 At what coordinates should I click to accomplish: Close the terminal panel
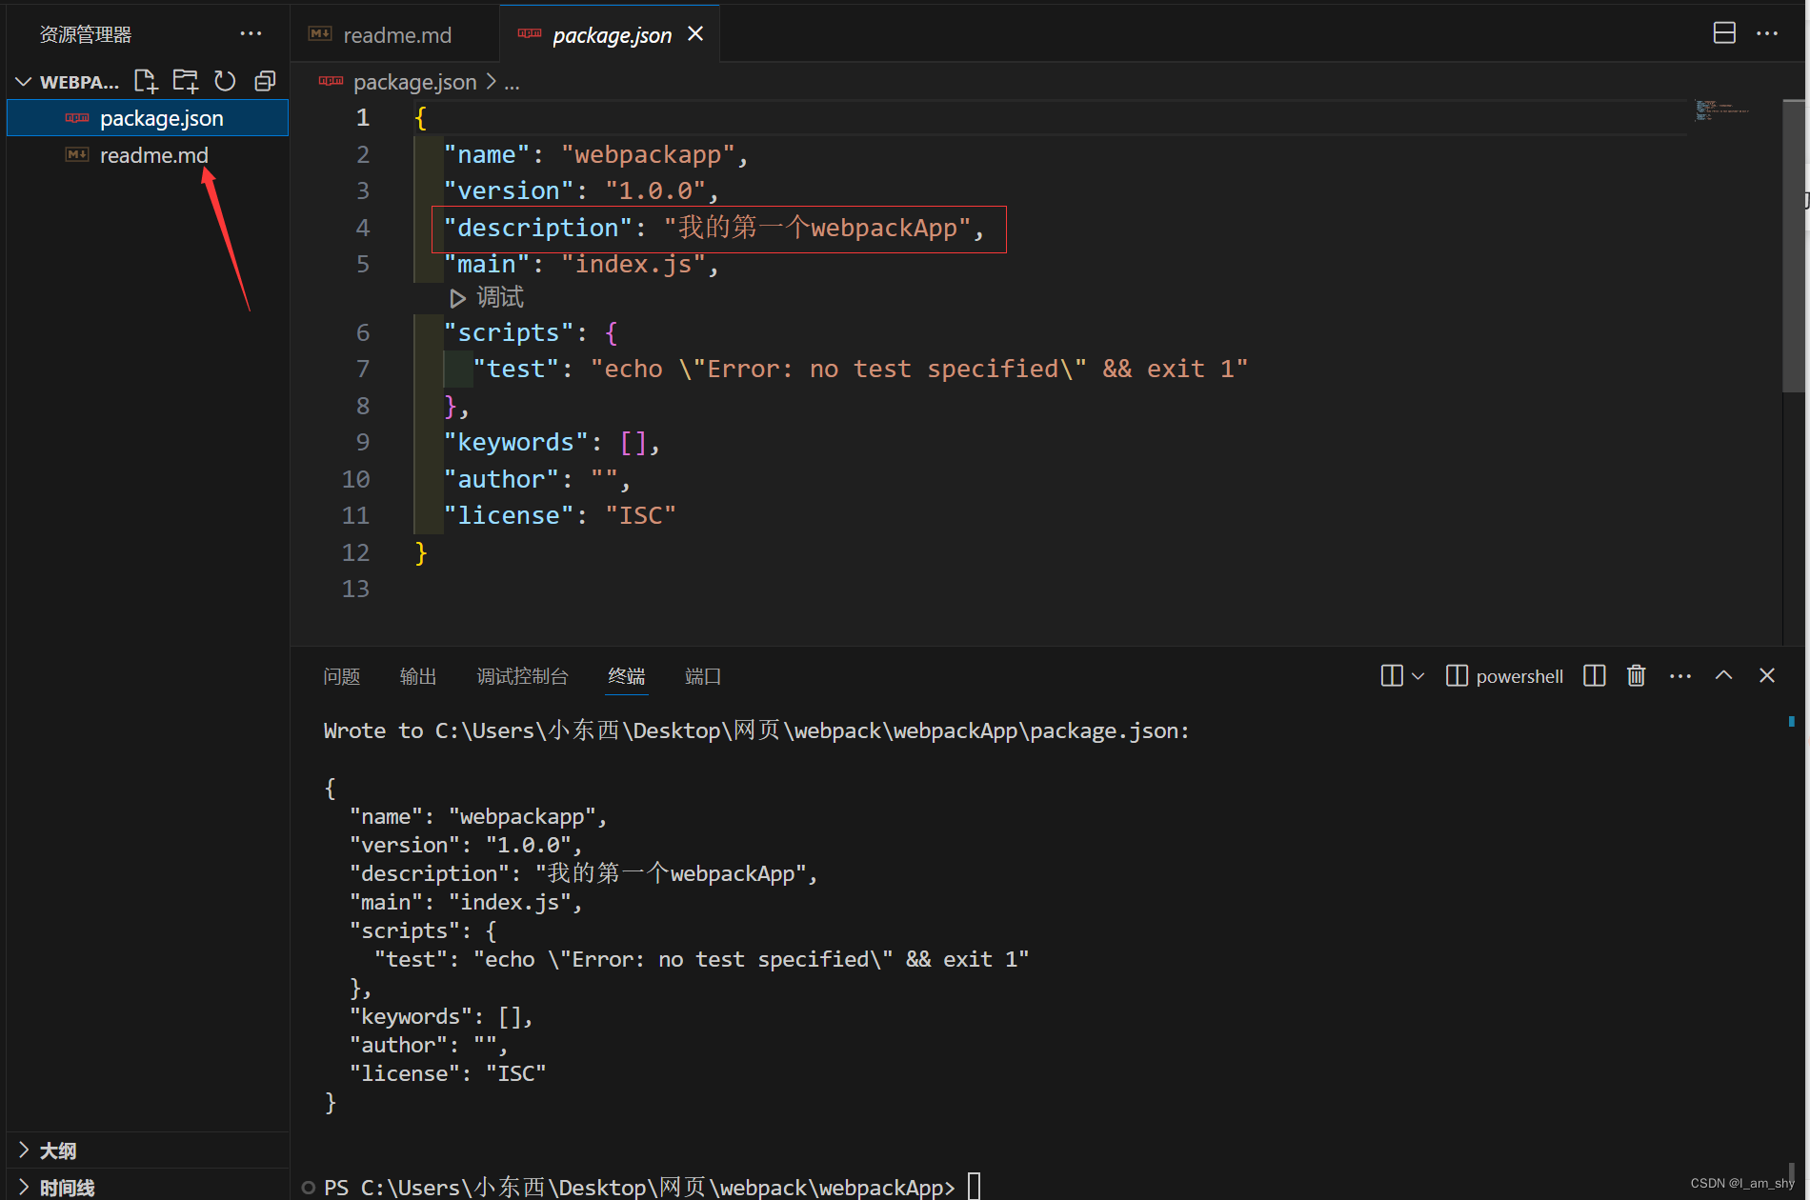click(x=1767, y=675)
